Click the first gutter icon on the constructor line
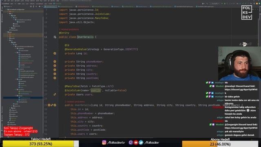 [49, 105]
